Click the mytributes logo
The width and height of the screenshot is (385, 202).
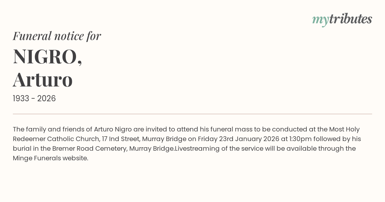pyautogui.click(x=342, y=19)
